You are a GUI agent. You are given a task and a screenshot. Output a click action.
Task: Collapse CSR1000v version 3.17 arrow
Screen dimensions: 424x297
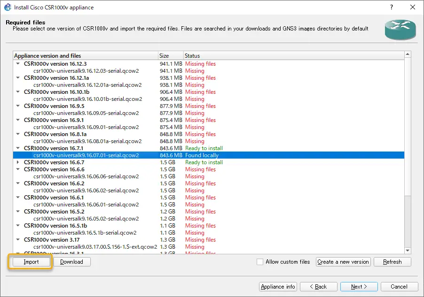click(x=18, y=239)
